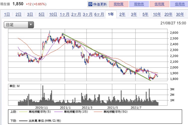Click the 2020/11 date axis label
The height and width of the screenshot is (125, 188).
click(41, 108)
